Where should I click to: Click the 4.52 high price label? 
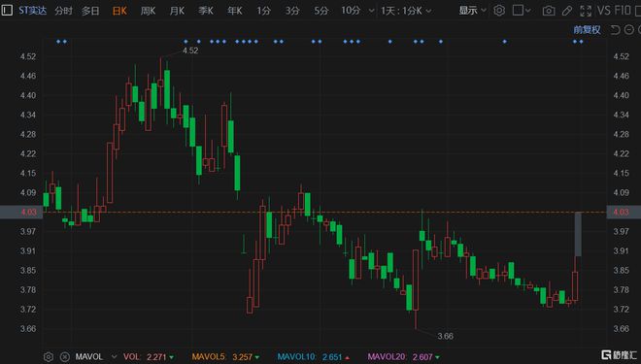pos(190,50)
